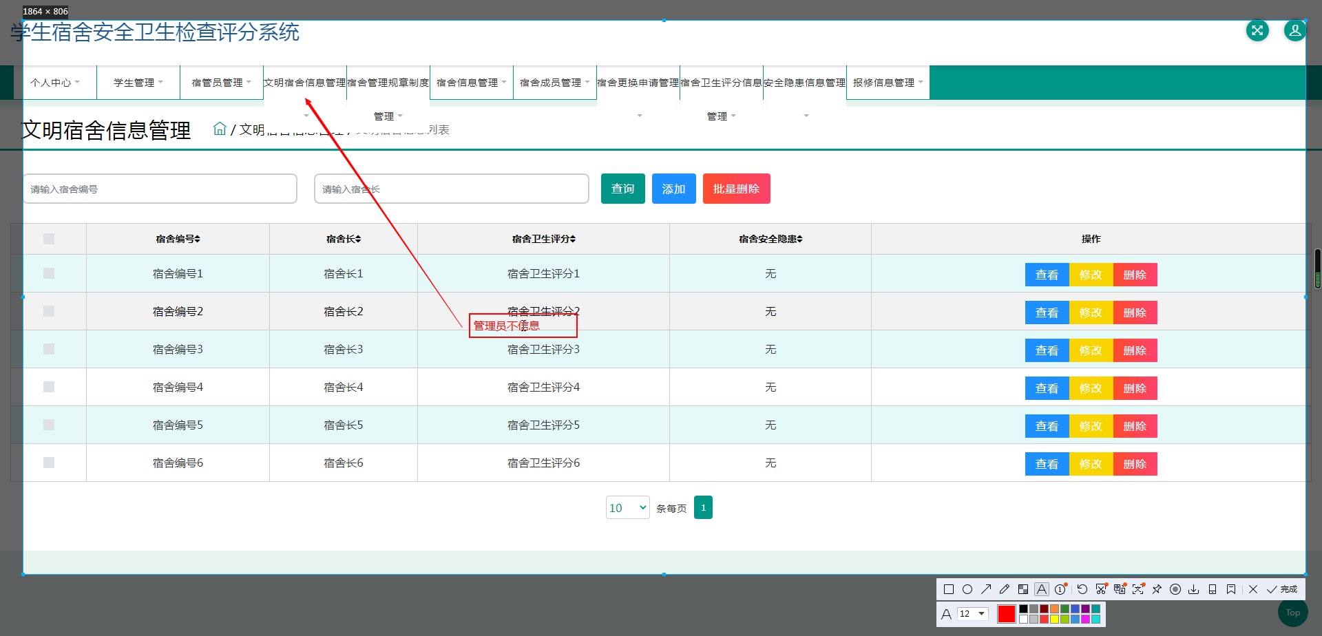This screenshot has height=636, width=1322.
Task: Select the pencil drawing tool
Action: 1005,589
